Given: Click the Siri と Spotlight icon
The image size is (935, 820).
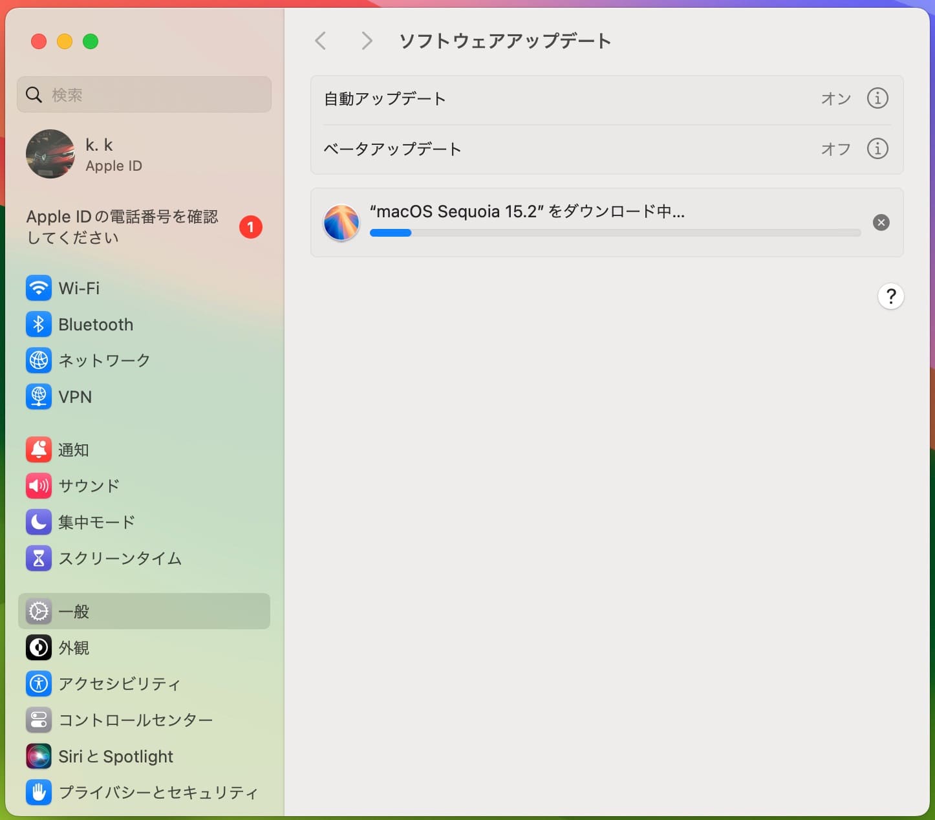Looking at the screenshot, I should 39,756.
